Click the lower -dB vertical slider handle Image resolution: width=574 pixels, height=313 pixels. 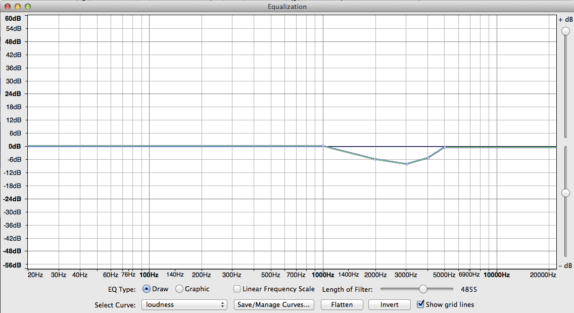565,193
